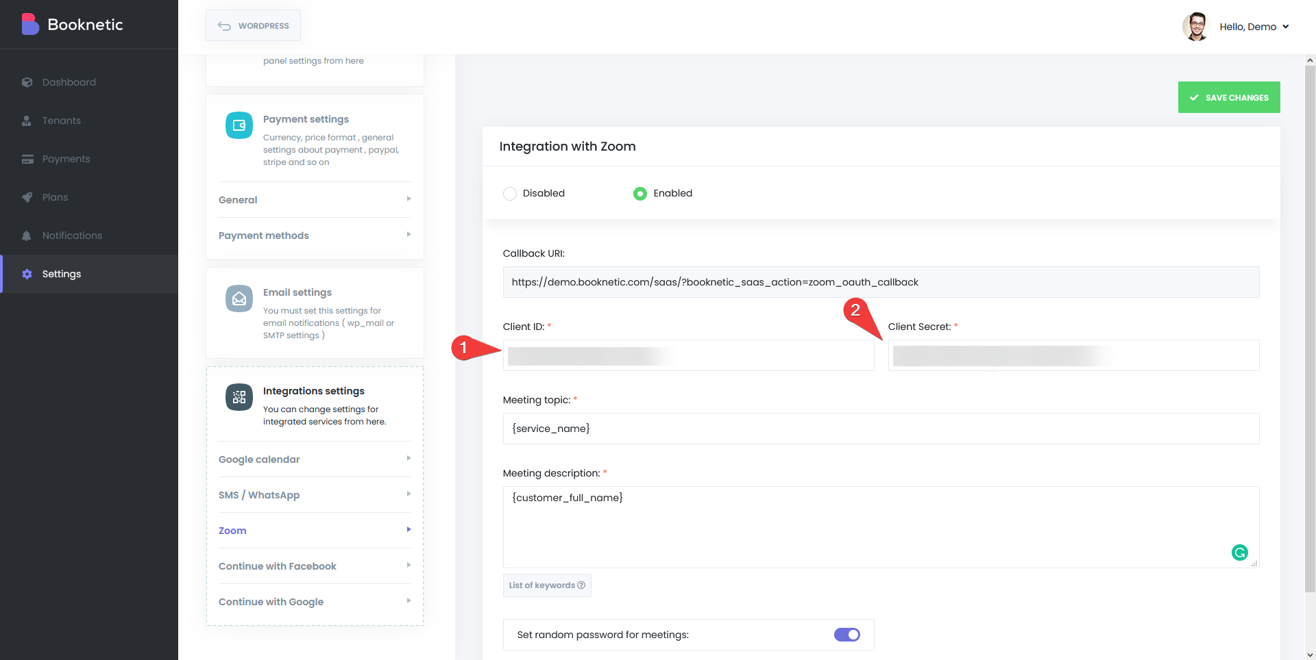The width and height of the screenshot is (1316, 660).
Task: Expand SMS / WhatsApp arrow
Action: coord(409,494)
